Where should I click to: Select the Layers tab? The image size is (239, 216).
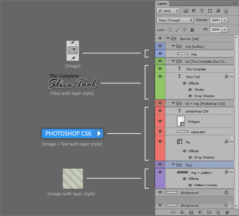click(162, 3)
